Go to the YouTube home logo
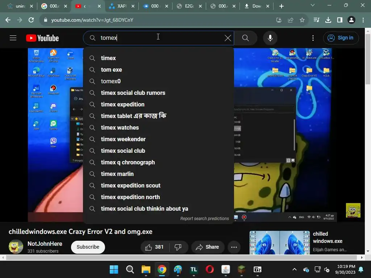The image size is (371, 278). point(42,38)
